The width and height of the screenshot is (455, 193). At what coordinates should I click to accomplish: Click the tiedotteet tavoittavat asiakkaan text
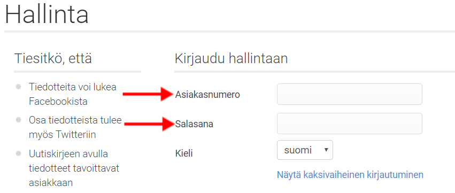tap(74, 175)
